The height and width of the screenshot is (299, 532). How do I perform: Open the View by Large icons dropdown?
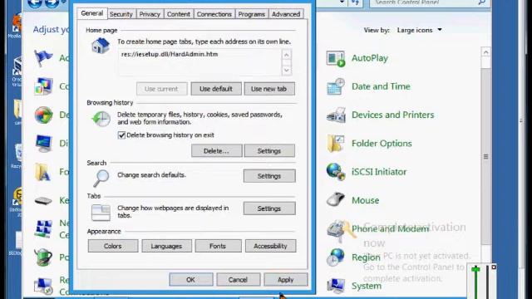[x=420, y=30]
